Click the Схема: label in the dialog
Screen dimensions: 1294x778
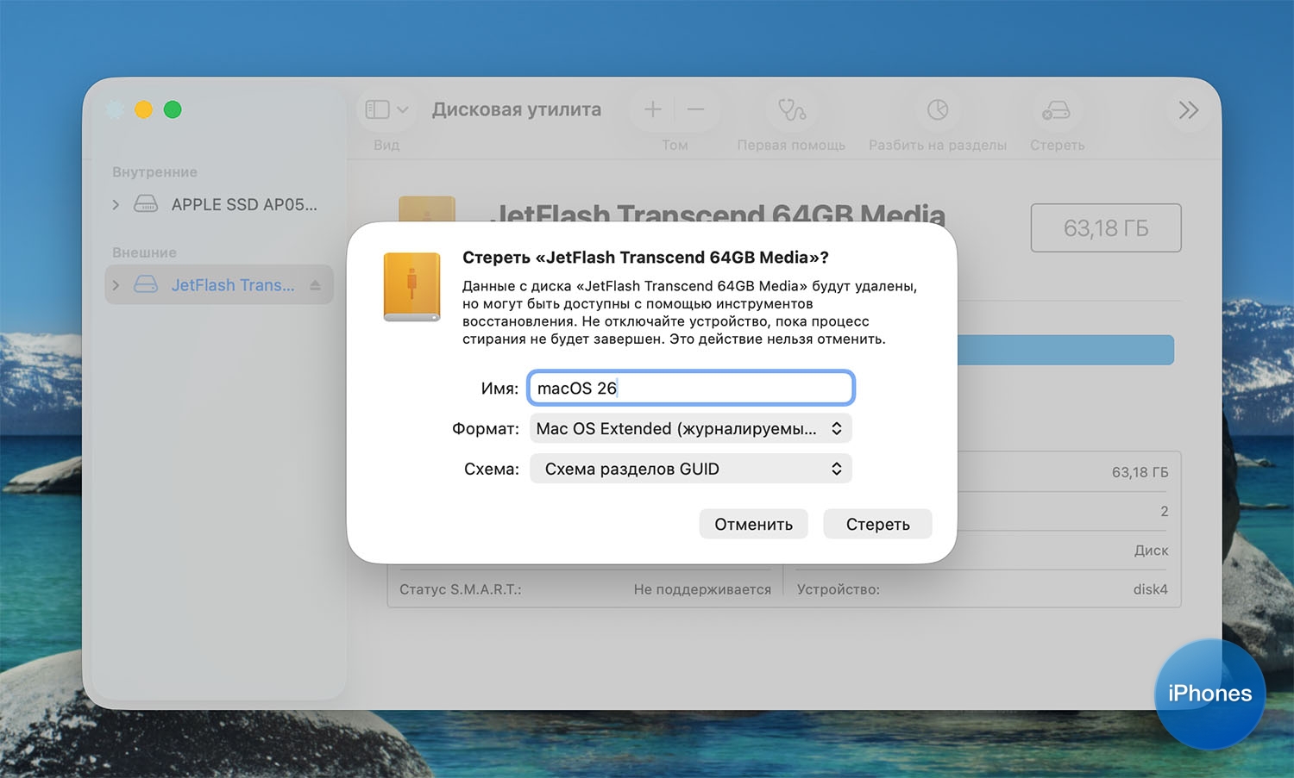click(492, 469)
